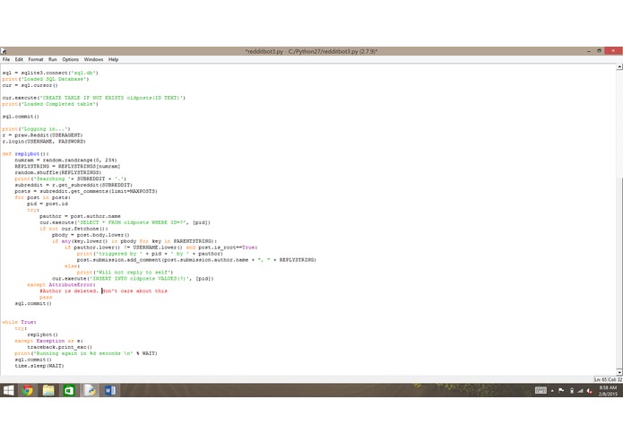Open the taskbar clock showing 8:58 AM
The image size is (623, 443).
(608, 391)
